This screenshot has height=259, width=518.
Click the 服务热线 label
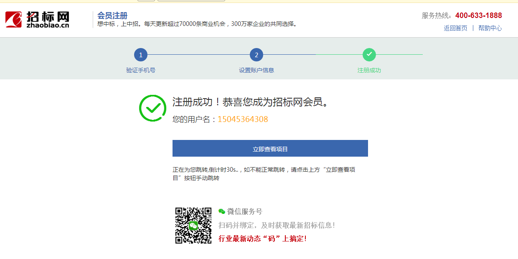point(437,15)
